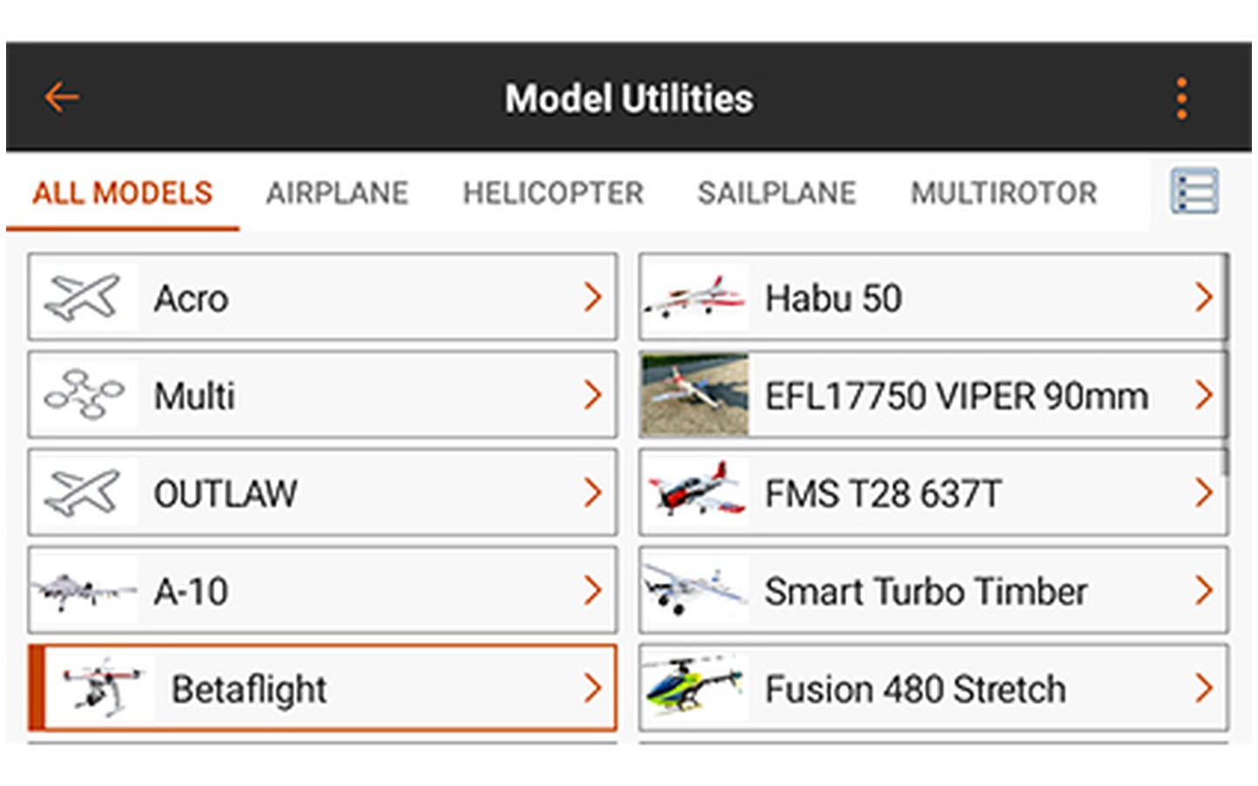Switch to list view layout icon
The height and width of the screenshot is (786, 1258).
[1194, 191]
